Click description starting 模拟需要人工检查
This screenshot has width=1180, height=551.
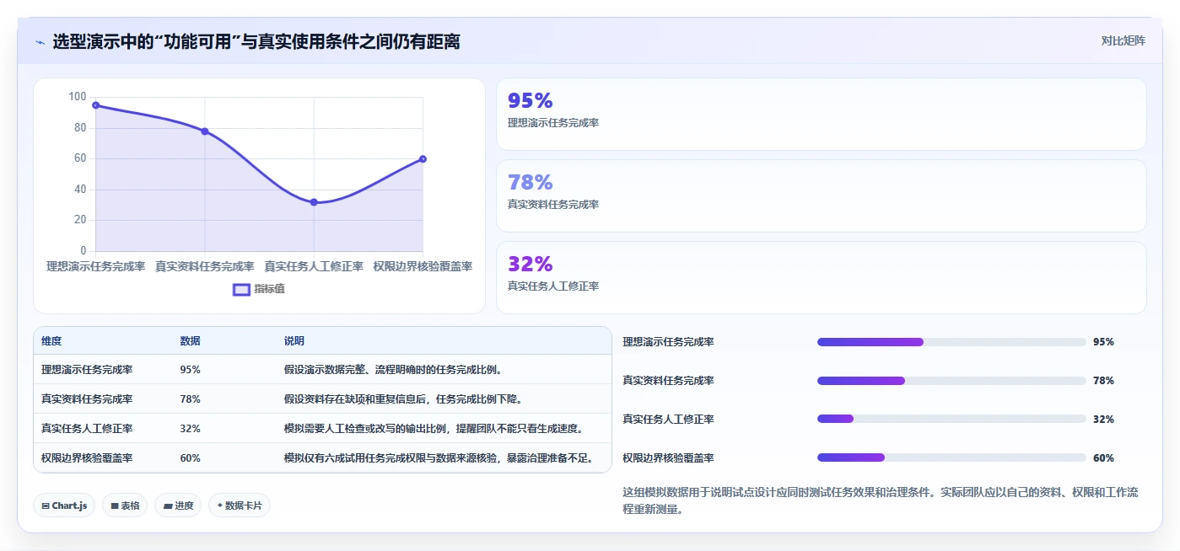tap(435, 429)
